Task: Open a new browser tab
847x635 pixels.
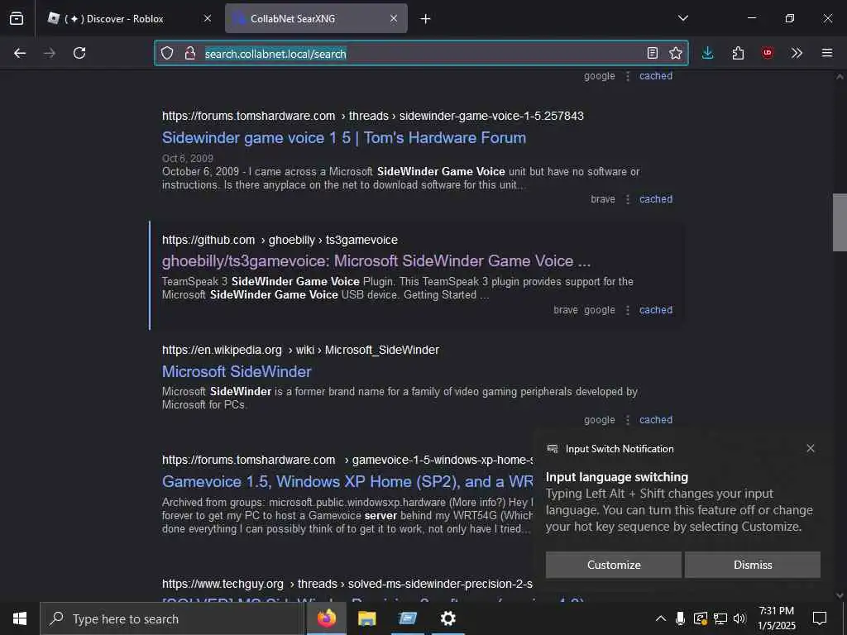Action: 426,19
